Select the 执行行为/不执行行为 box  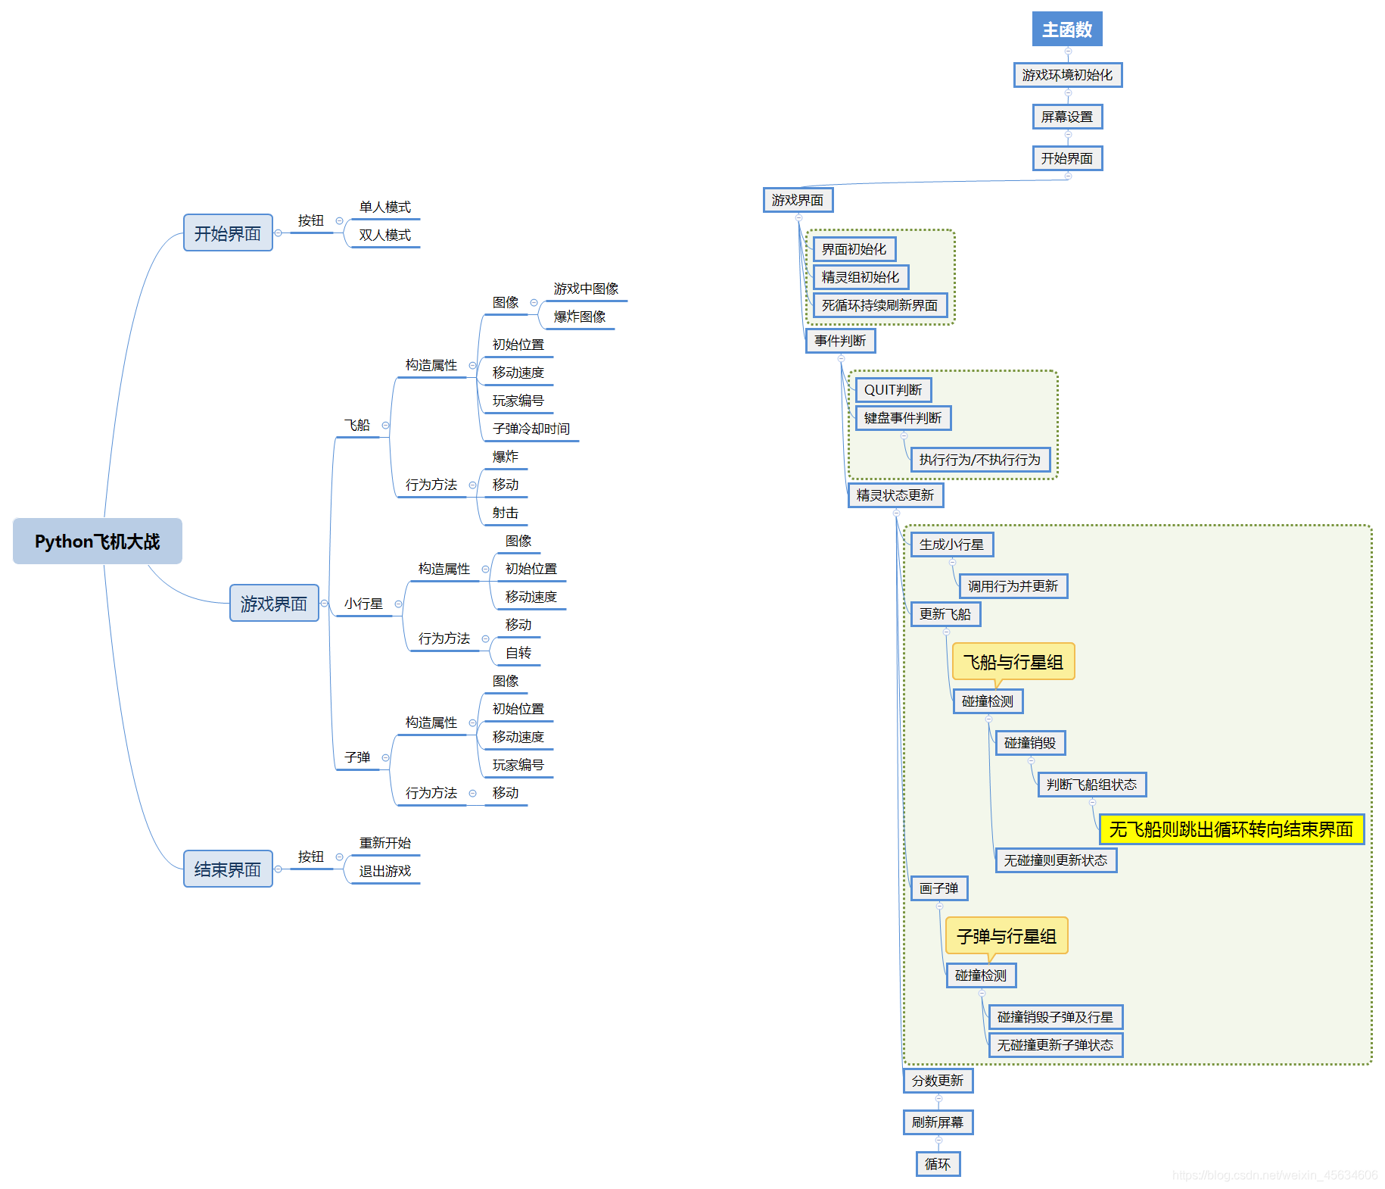point(981,460)
